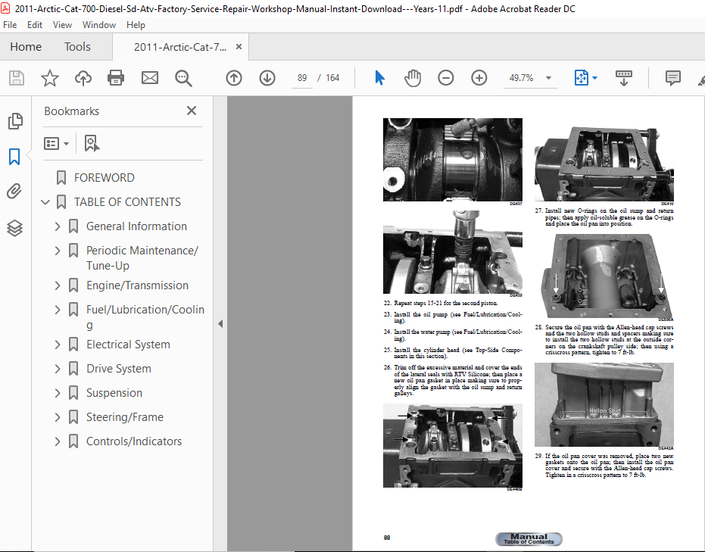Open the Window menu
This screenshot has height=552, width=705.
(x=99, y=25)
